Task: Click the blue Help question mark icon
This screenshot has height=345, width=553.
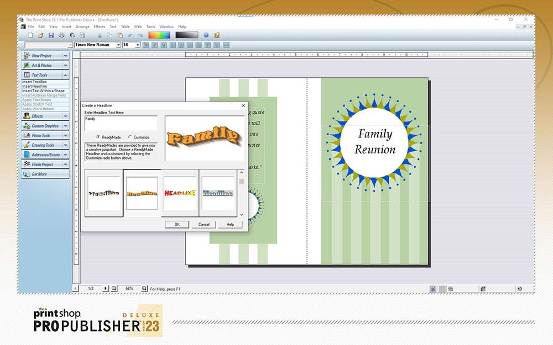Action: pos(206,35)
